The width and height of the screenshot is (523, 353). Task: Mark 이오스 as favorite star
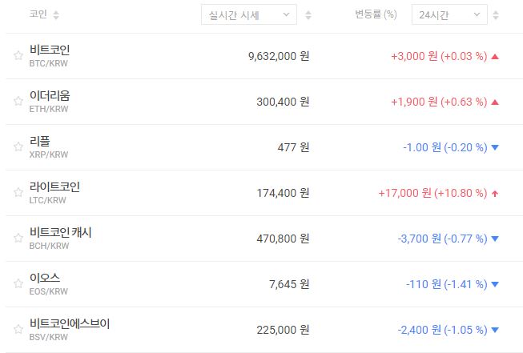pyautogui.click(x=18, y=284)
